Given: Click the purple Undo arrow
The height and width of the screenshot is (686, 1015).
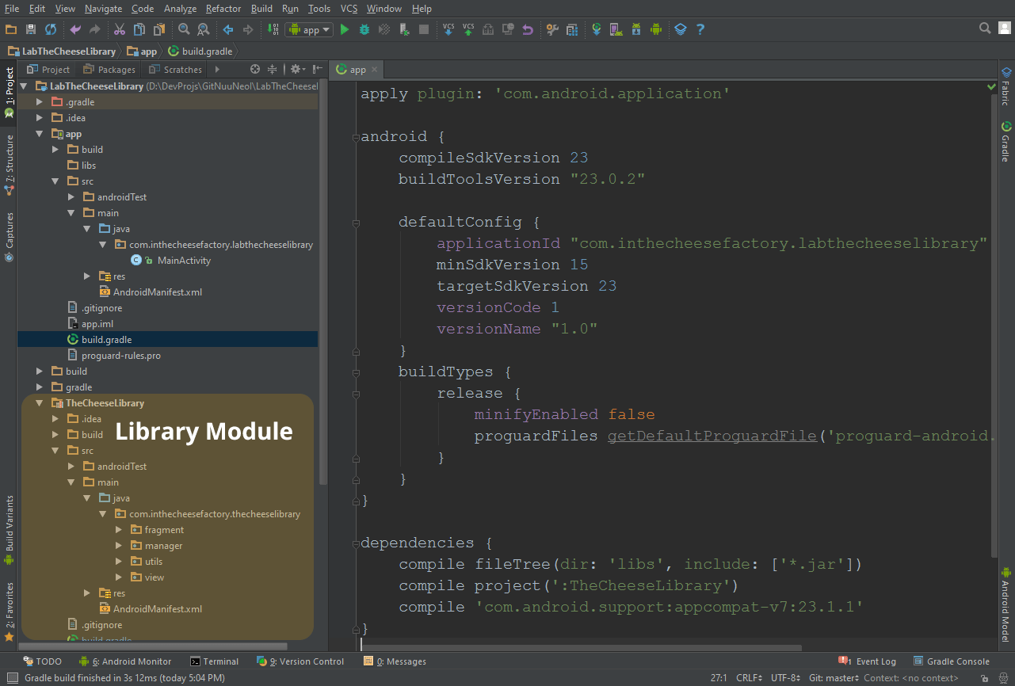Looking at the screenshot, I should pyautogui.click(x=75, y=29).
